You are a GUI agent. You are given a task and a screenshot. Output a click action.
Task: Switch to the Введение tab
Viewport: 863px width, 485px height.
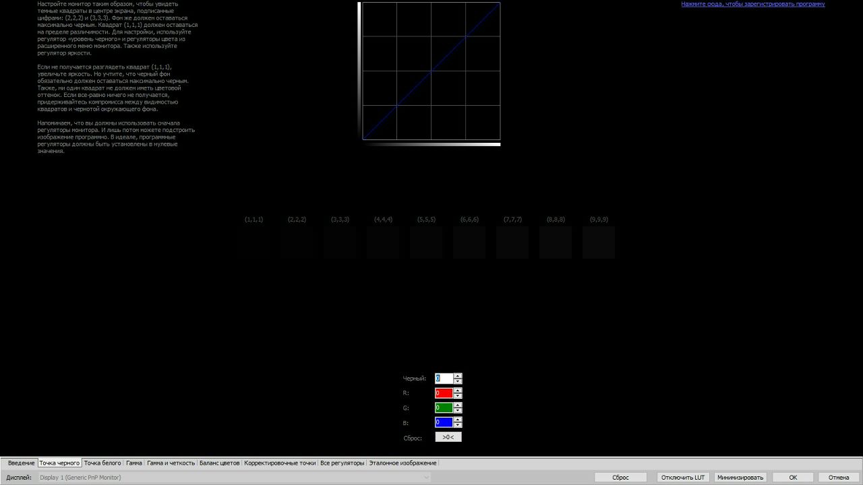[x=21, y=463]
